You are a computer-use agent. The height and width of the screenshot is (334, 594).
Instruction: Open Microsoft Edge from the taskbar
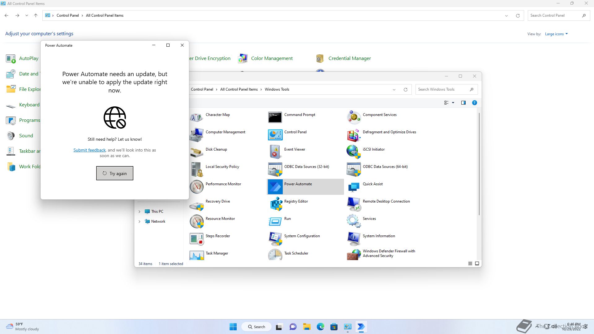pyautogui.click(x=320, y=327)
